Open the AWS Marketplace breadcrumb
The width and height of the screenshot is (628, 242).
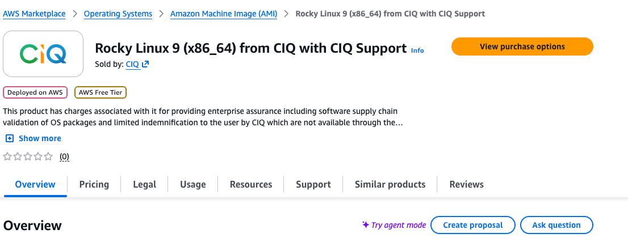pyautogui.click(x=34, y=14)
